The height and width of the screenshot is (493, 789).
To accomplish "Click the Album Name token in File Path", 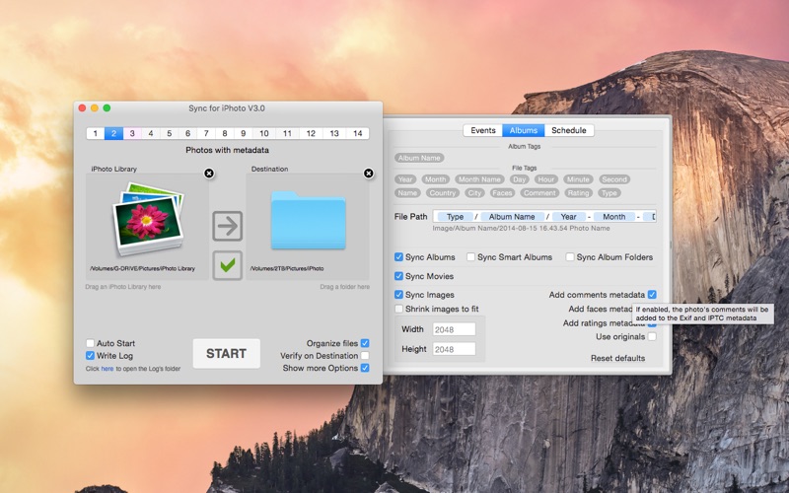I will pos(512,217).
